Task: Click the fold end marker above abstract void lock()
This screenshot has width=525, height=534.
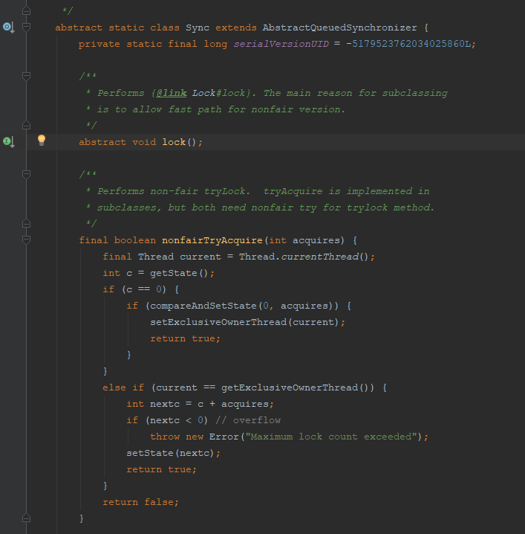Action: 27,125
